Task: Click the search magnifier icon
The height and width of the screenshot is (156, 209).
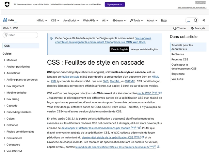Action: (x=195, y=20)
